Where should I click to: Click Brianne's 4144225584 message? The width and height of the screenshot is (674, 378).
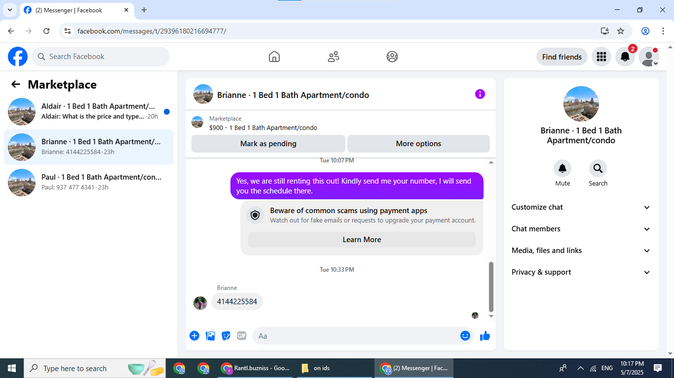[x=237, y=302]
